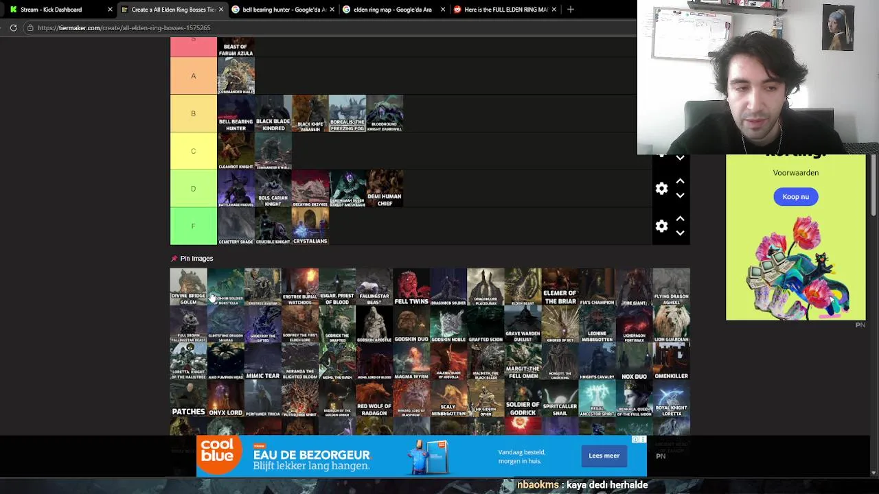Pick Grafted Scion image

(x=486, y=324)
